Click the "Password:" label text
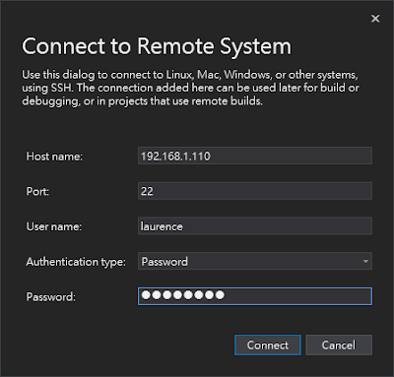 51,297
